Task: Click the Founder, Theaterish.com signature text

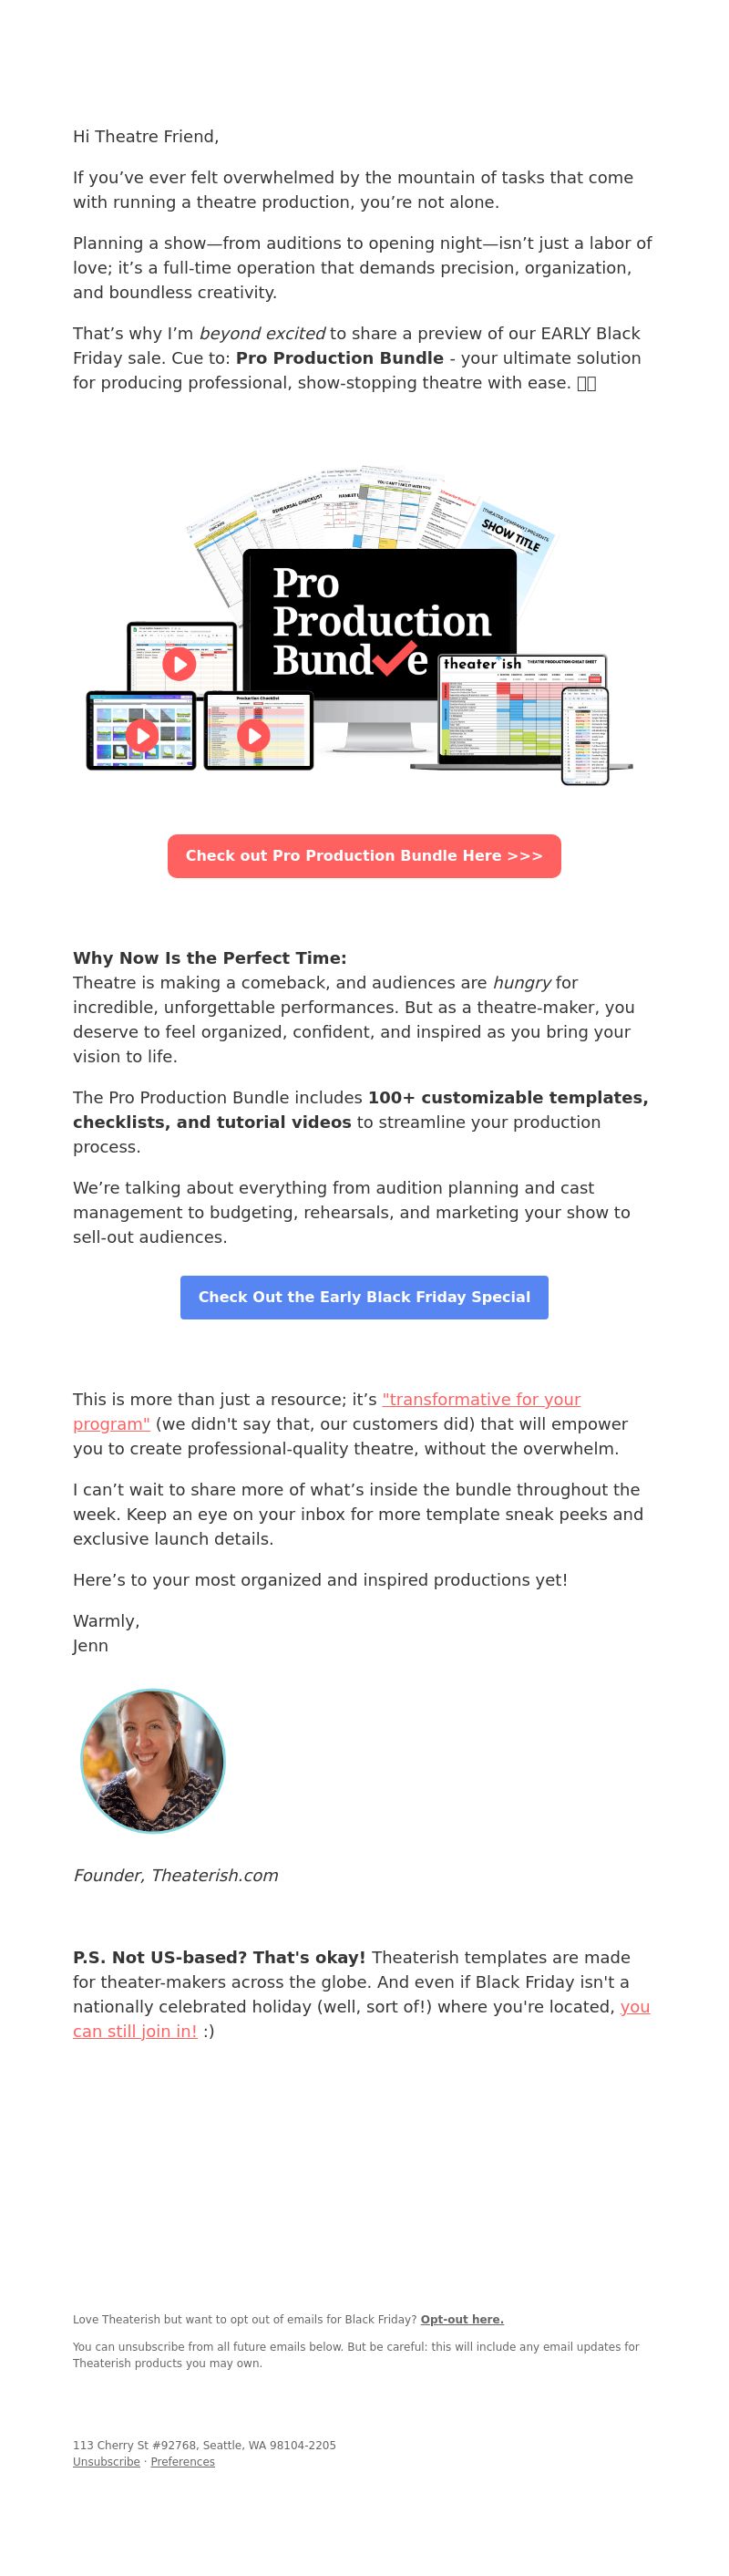Action: [176, 1875]
